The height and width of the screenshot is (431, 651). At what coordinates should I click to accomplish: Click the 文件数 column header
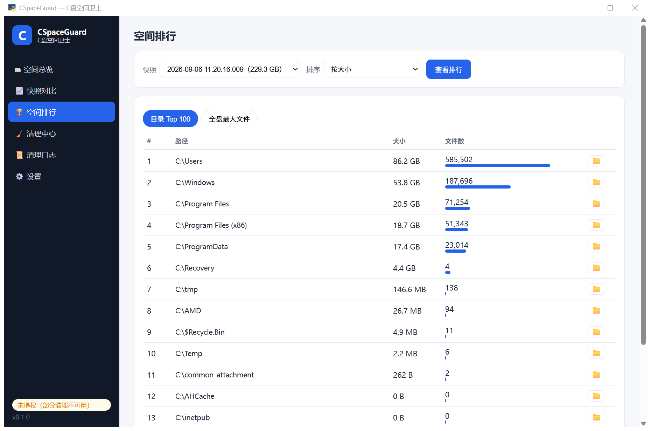(x=455, y=141)
